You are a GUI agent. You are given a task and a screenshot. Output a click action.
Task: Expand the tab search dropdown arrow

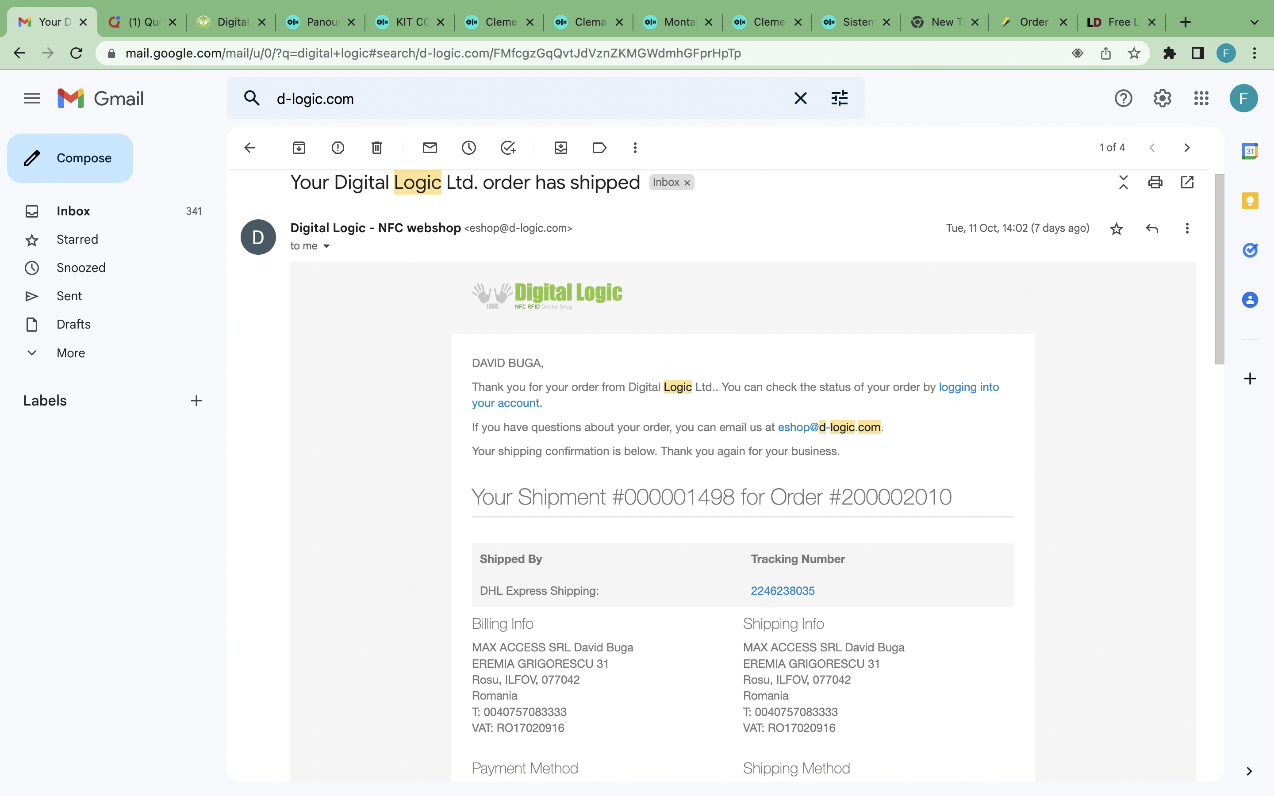pyautogui.click(x=1254, y=22)
